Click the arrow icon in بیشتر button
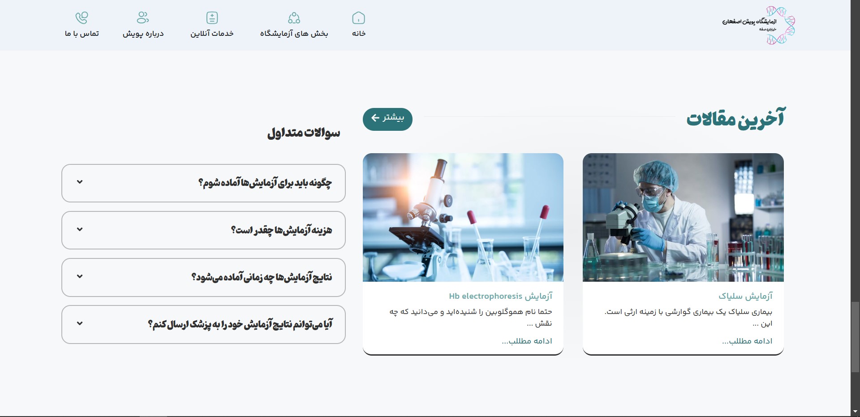The width and height of the screenshot is (860, 417). click(375, 118)
